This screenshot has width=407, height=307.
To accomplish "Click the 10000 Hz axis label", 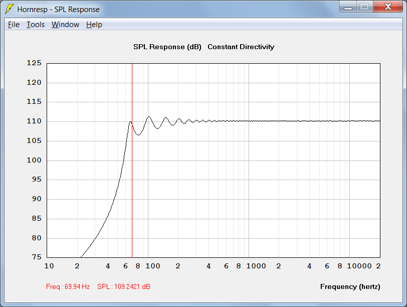I will (359, 266).
